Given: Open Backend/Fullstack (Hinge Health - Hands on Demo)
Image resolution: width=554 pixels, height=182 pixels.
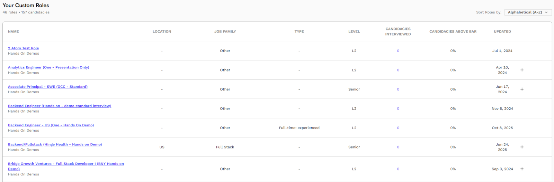Looking at the screenshot, I should pyautogui.click(x=55, y=145).
